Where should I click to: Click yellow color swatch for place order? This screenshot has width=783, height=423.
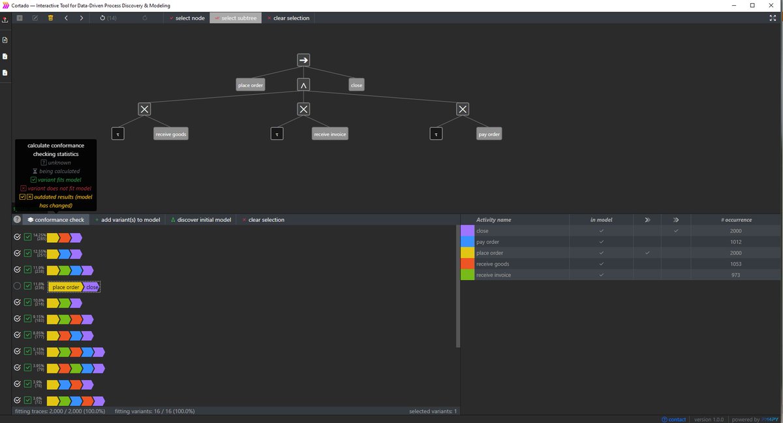[x=467, y=253]
